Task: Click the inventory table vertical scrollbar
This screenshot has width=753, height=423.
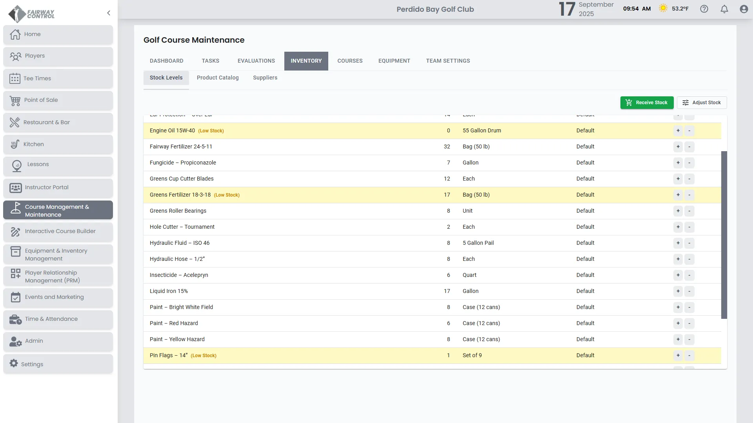Action: coord(724,235)
